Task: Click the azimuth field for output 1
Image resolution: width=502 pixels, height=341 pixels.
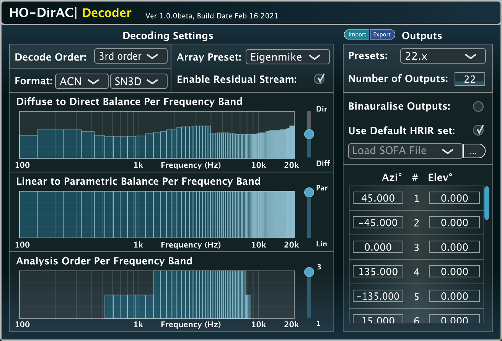Action: [378, 198]
